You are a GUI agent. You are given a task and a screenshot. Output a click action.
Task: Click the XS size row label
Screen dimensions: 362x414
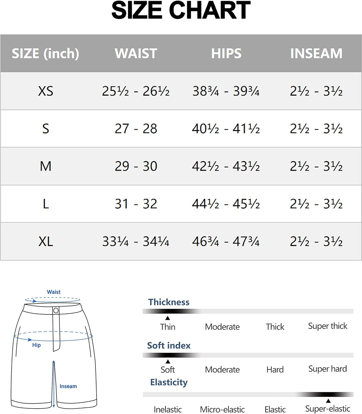pos(46,91)
